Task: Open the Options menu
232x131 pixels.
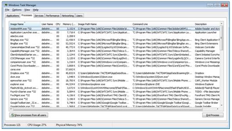Action: pyautogui.click(x=17, y=10)
